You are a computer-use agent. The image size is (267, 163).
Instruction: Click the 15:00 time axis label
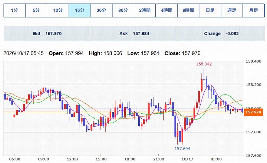[101, 159]
